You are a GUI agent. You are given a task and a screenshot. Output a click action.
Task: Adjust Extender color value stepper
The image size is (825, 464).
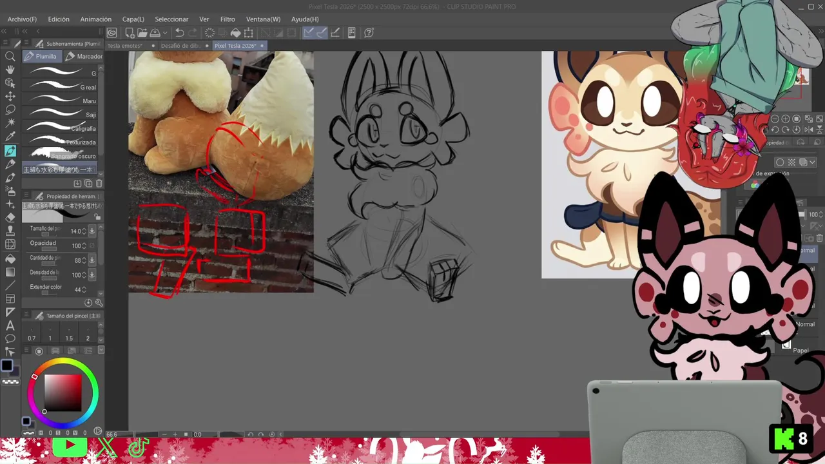tap(84, 289)
